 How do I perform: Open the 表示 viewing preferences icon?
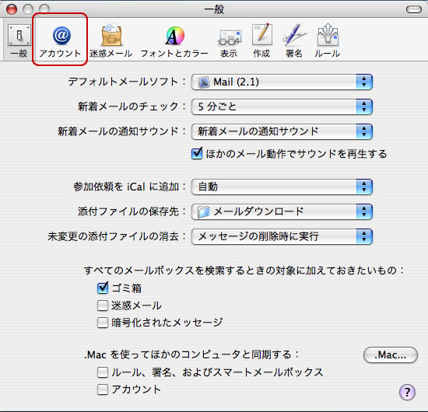pyautogui.click(x=229, y=41)
